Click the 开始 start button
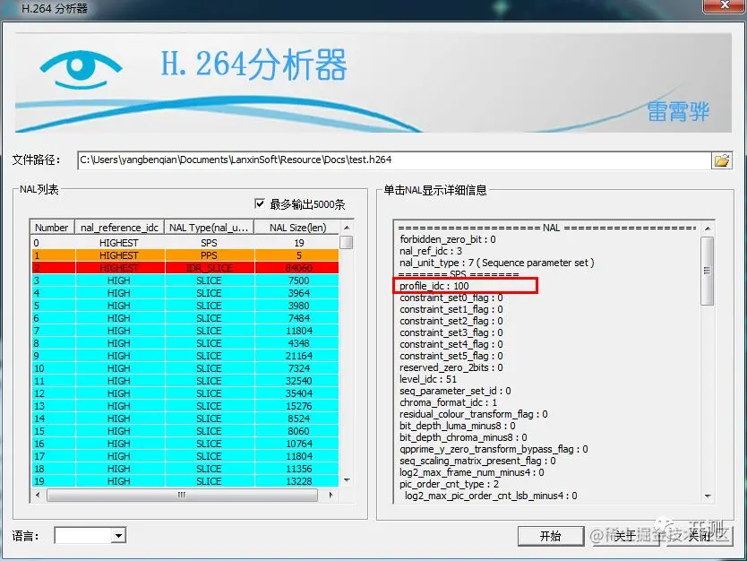The width and height of the screenshot is (747, 561). tap(550, 536)
